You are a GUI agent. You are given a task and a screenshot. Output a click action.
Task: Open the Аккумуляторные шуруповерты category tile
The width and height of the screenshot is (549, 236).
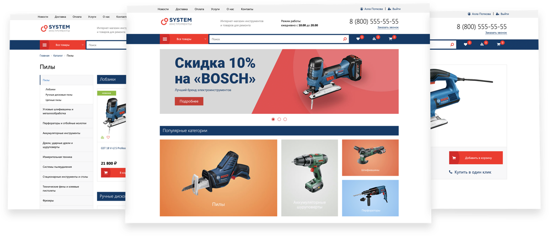click(310, 178)
